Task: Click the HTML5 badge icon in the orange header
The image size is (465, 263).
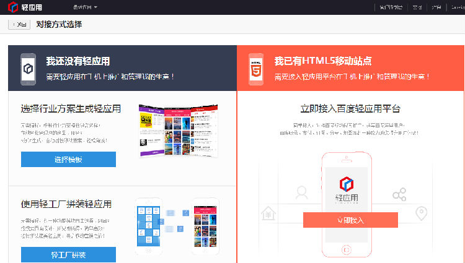Action: pos(256,69)
